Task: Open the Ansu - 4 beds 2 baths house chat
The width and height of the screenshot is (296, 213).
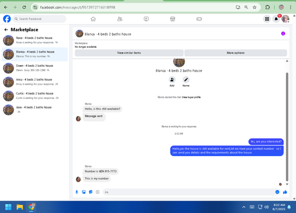Action: click(x=35, y=82)
